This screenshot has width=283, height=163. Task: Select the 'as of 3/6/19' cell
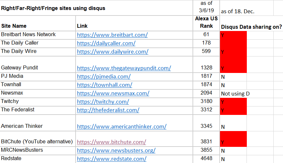tap(206, 7)
